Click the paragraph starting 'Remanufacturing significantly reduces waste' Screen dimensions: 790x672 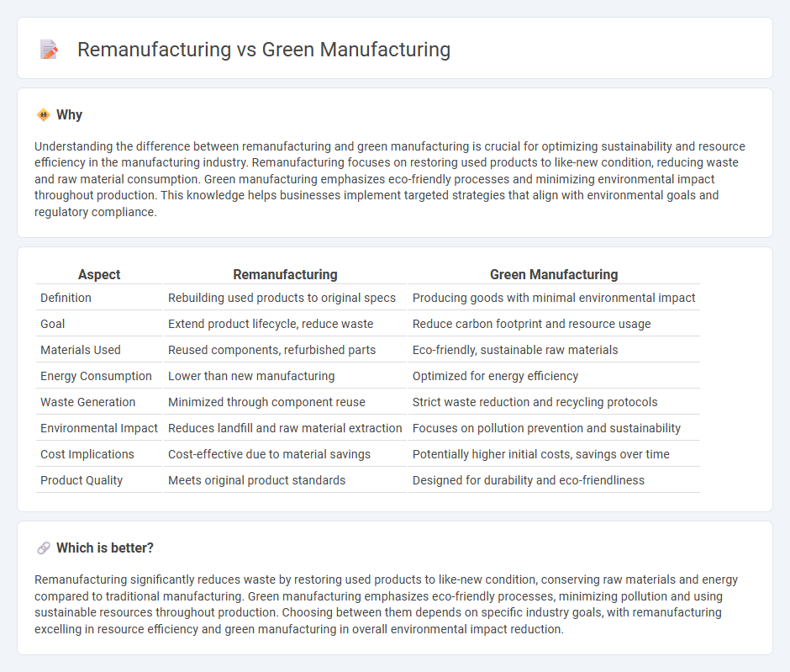pyautogui.click(x=387, y=605)
